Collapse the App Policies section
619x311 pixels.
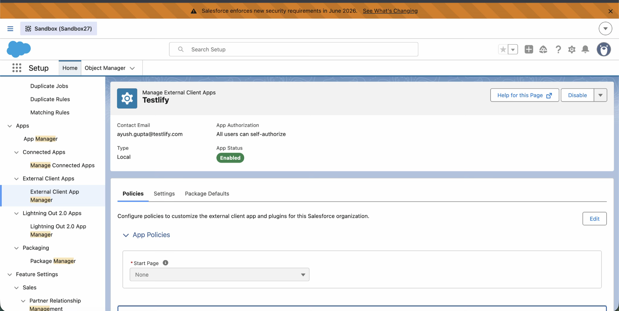(126, 235)
